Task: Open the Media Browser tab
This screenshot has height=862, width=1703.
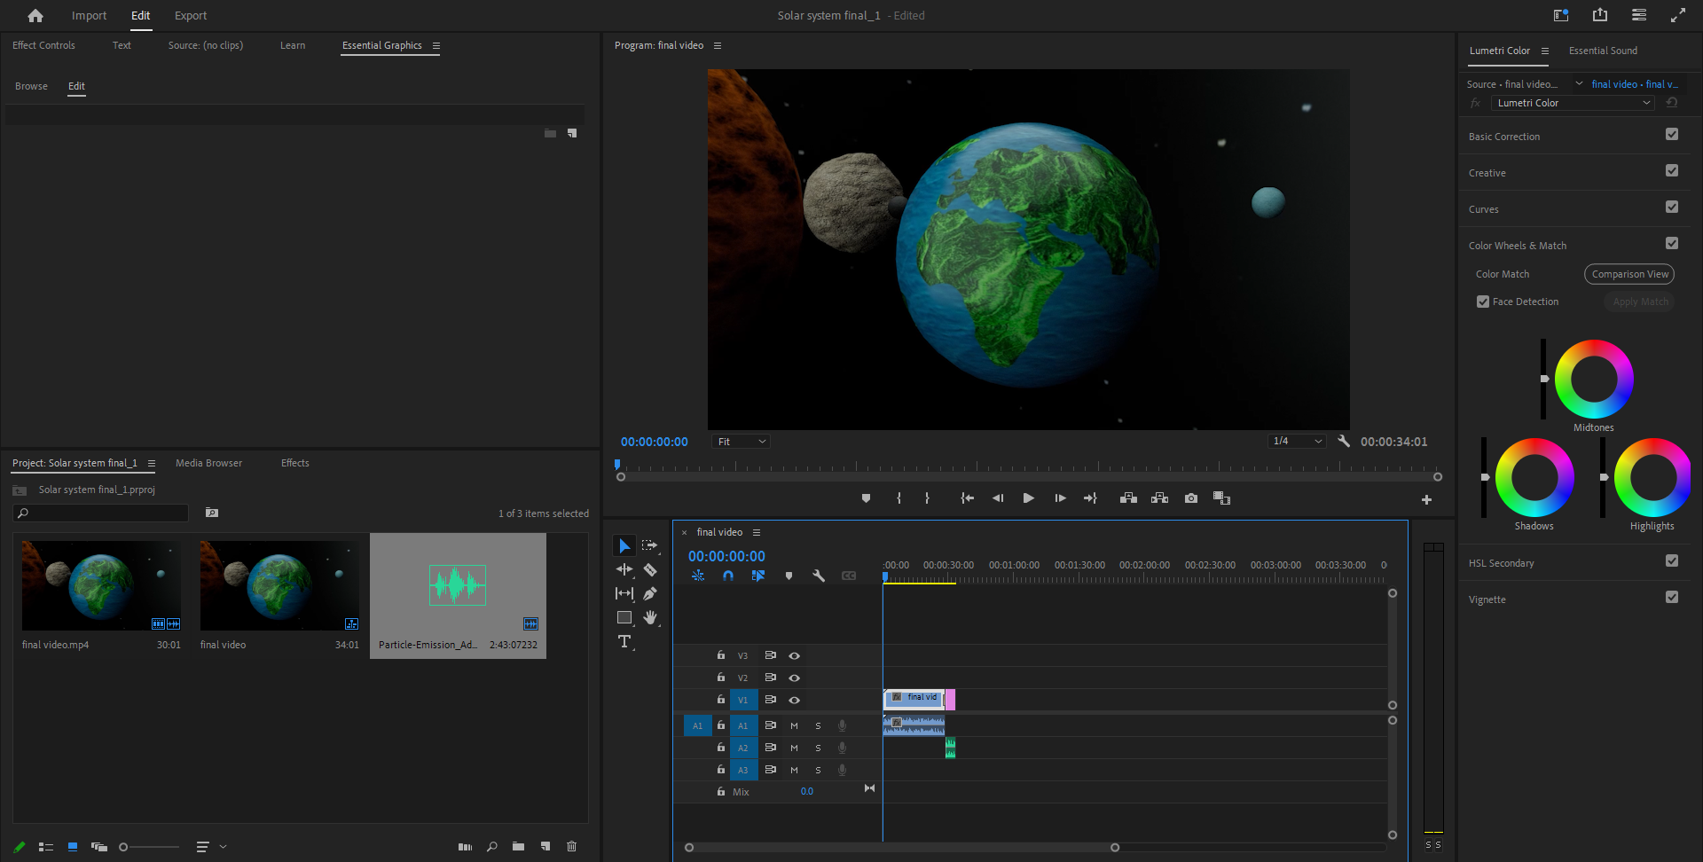Action: click(208, 463)
